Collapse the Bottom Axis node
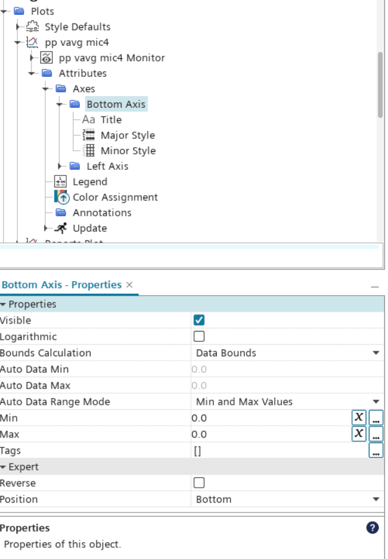Viewport: 388px width, 559px height. 60,104
